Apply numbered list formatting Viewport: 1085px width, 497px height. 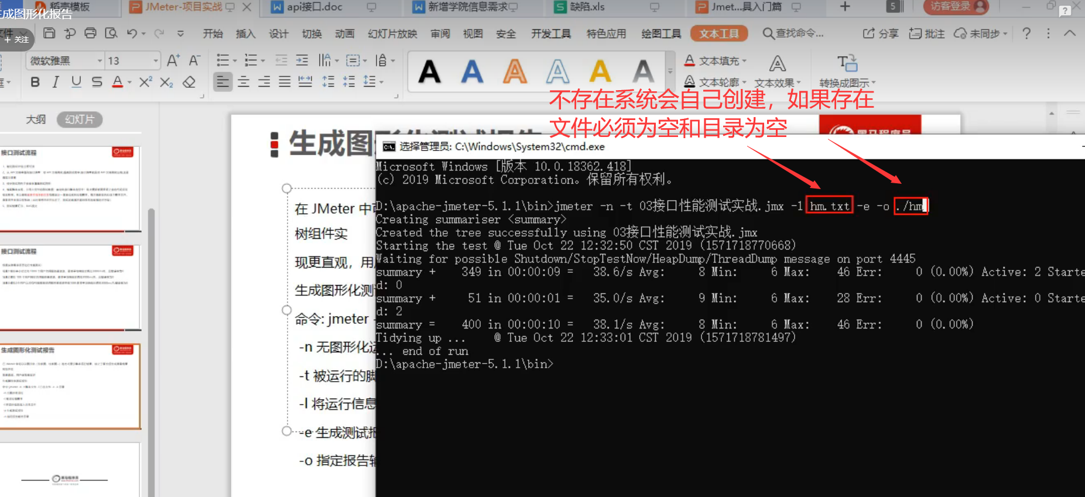point(251,60)
